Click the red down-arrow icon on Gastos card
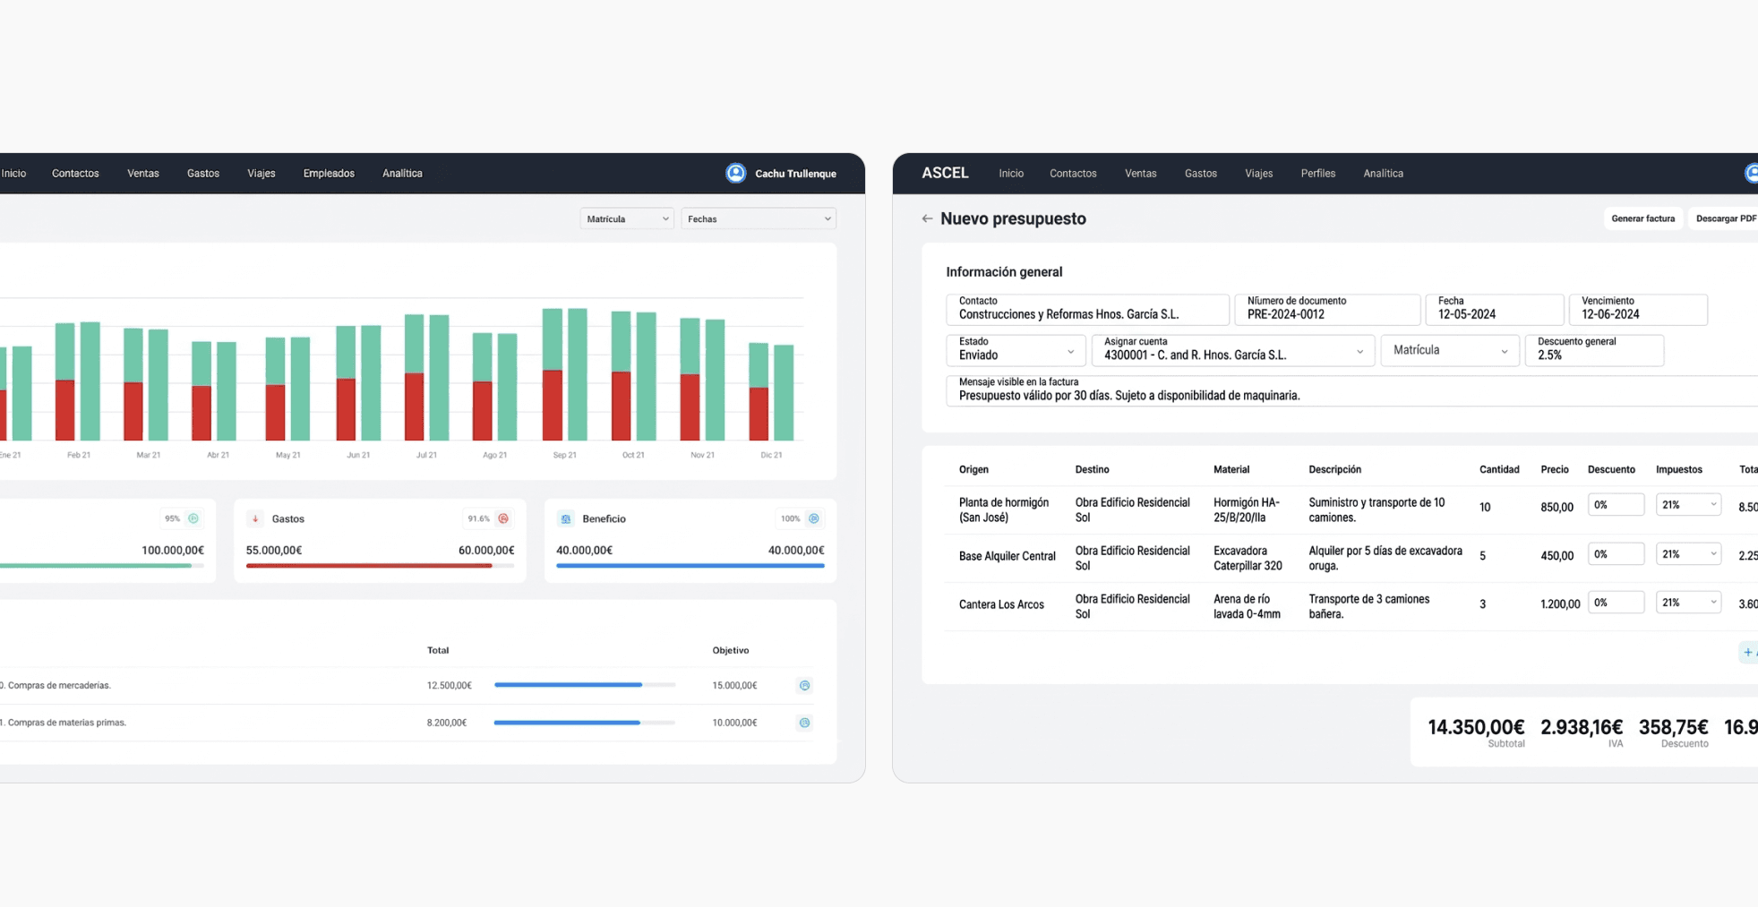Screen dimensions: 1758x907 pyautogui.click(x=255, y=518)
